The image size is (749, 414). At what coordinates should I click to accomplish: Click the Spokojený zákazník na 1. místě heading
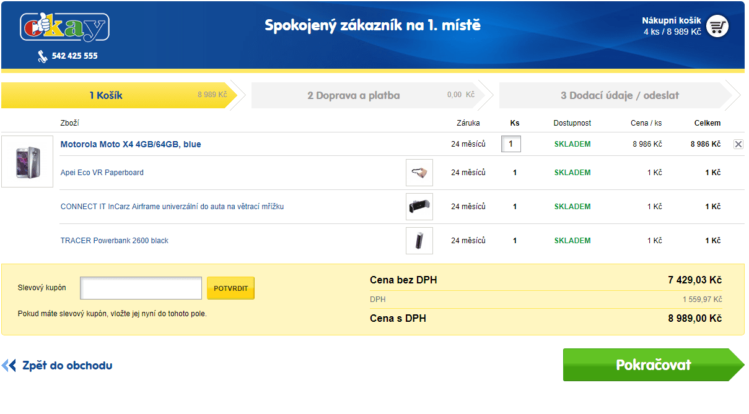pos(373,25)
